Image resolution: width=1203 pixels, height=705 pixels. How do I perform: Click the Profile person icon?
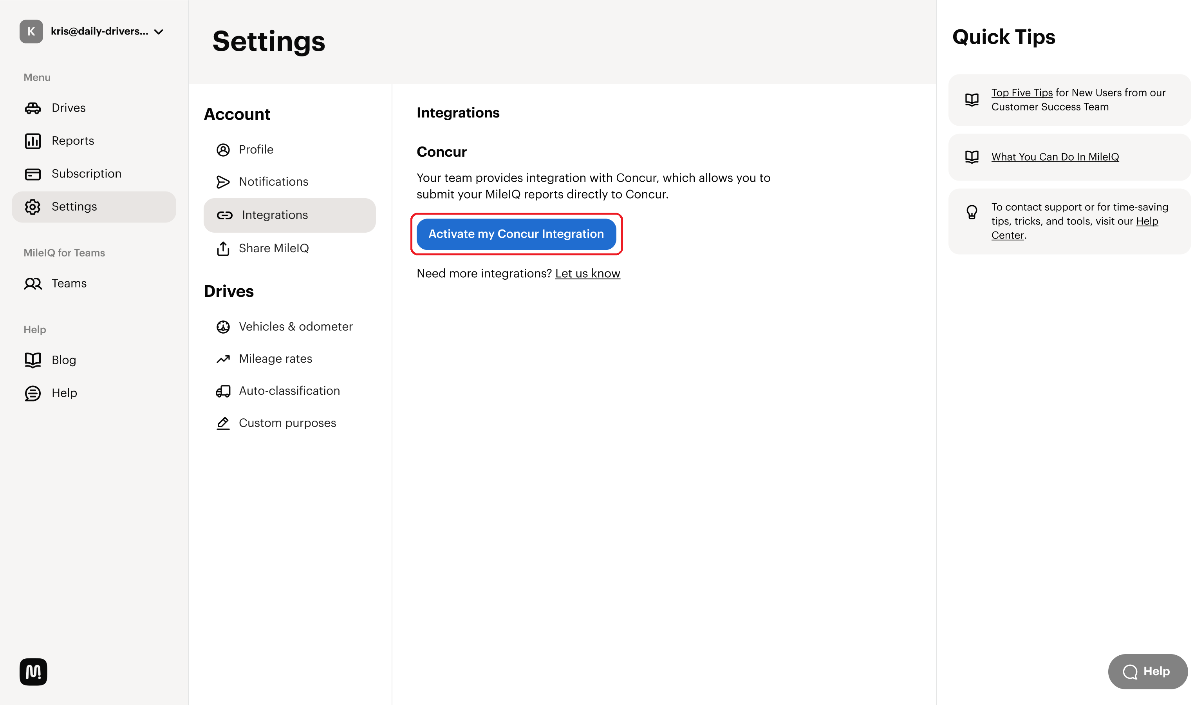coord(223,150)
